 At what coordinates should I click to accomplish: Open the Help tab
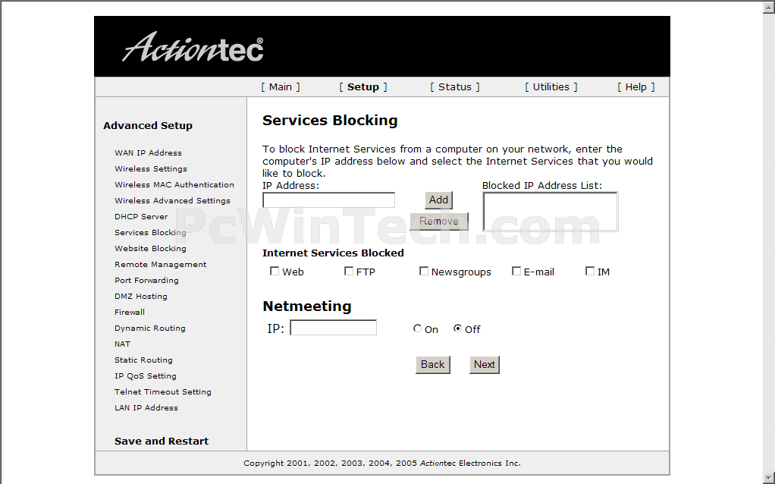click(635, 87)
